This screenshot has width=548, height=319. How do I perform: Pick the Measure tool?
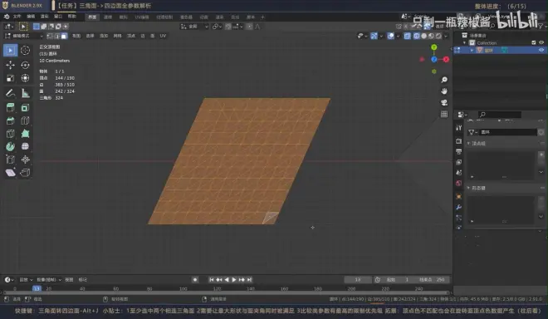click(25, 93)
